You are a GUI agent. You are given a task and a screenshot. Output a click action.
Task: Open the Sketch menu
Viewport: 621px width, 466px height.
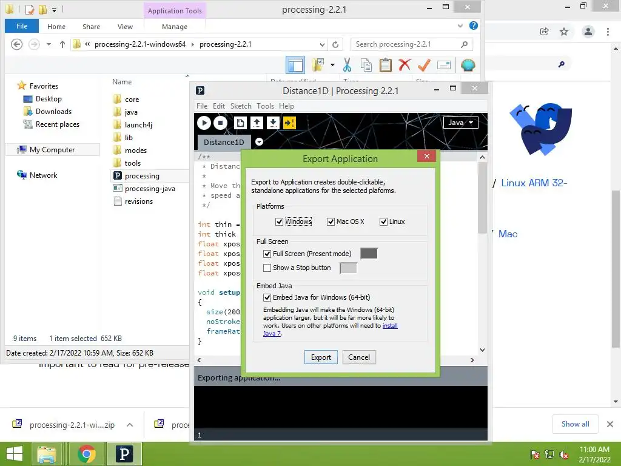click(241, 106)
